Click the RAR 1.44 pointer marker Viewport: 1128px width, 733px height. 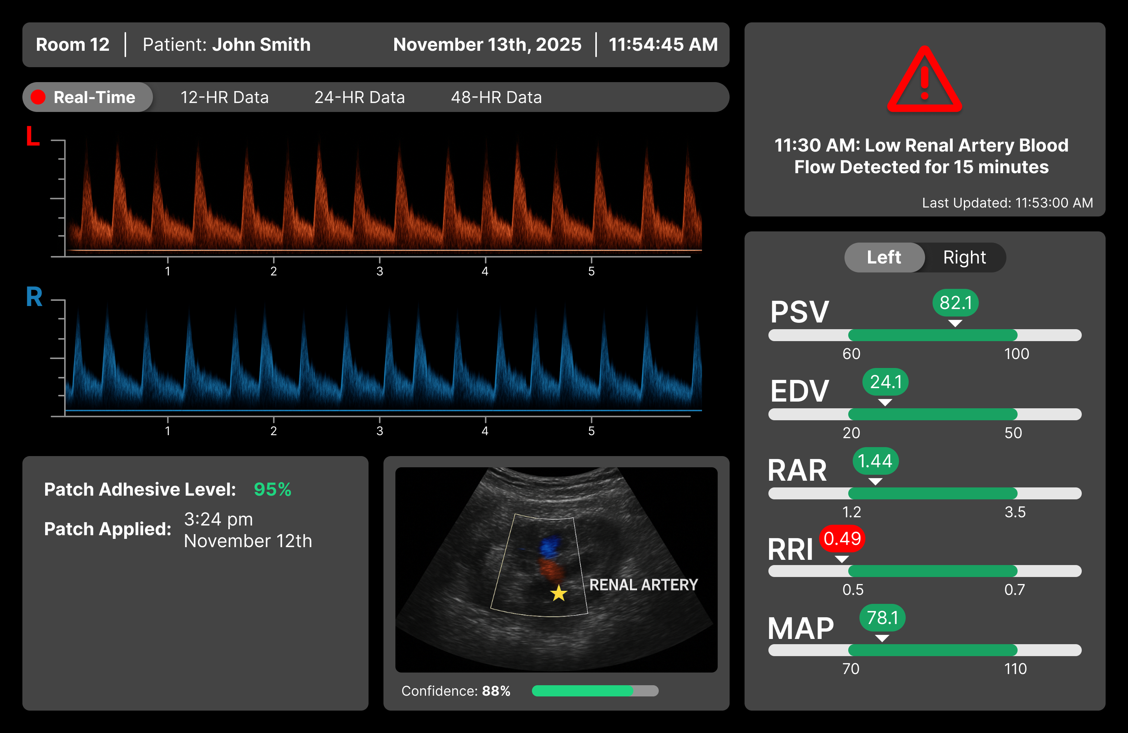875,481
